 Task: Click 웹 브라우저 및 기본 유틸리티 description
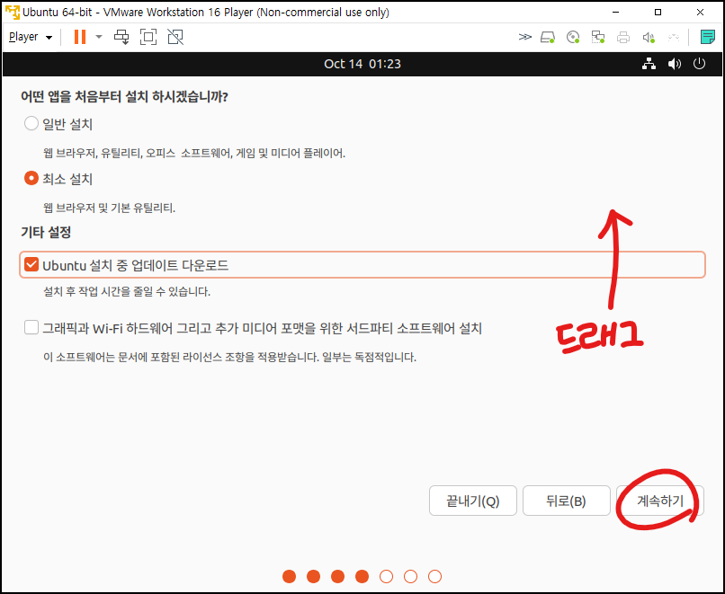pyautogui.click(x=109, y=208)
